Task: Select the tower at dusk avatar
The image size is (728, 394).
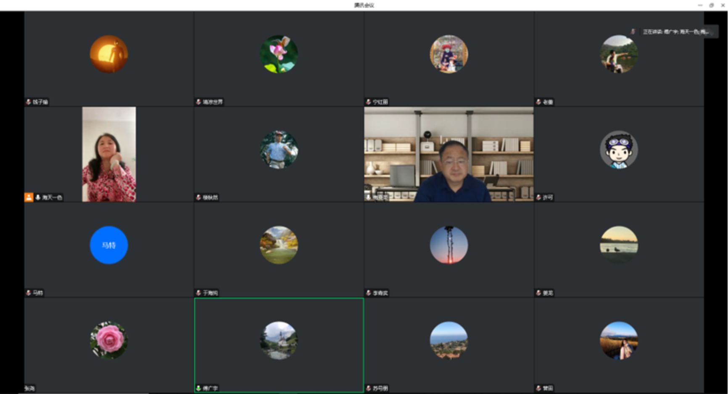Action: pyautogui.click(x=449, y=245)
